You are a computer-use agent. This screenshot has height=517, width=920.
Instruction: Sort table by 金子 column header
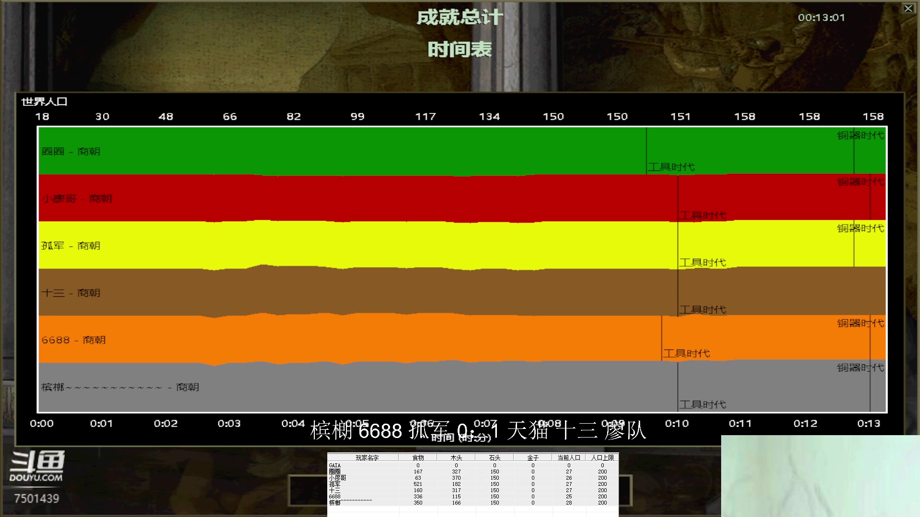tap(533, 458)
